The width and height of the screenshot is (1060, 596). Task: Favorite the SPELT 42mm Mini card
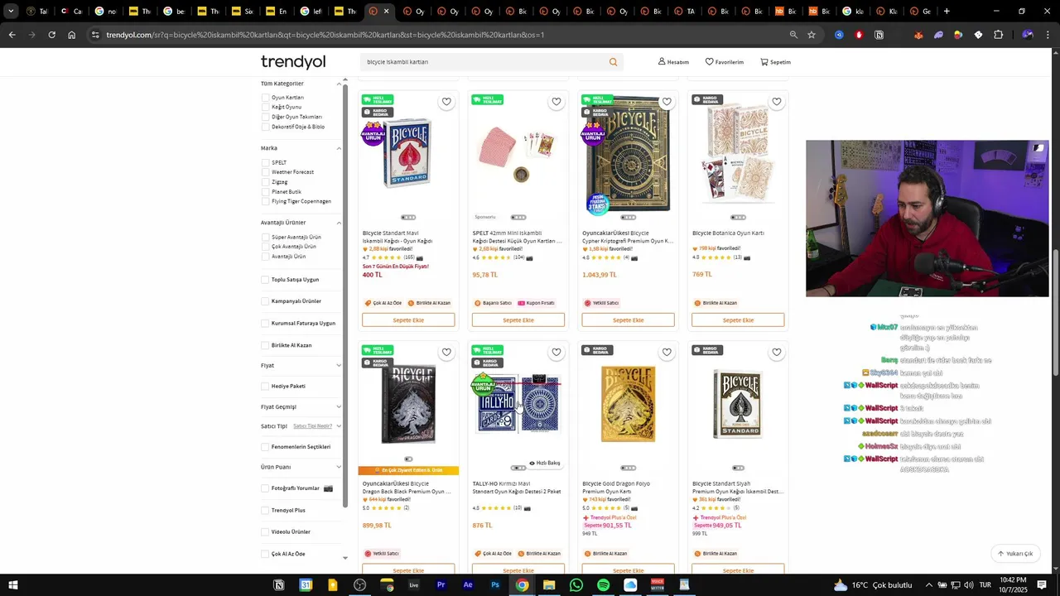556,102
